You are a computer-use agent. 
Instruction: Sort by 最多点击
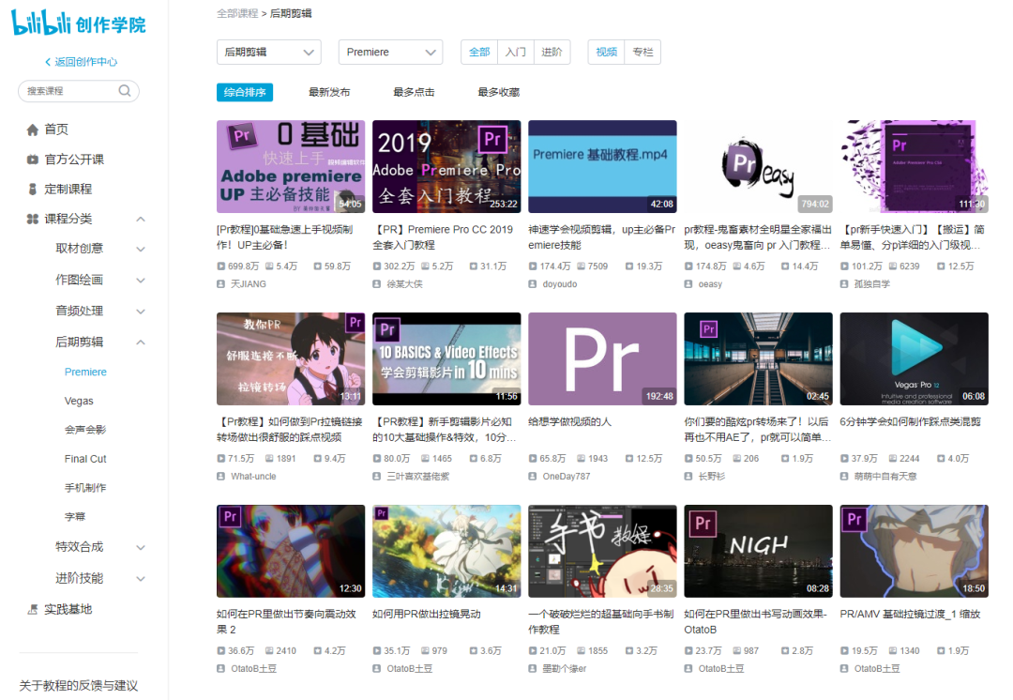pyautogui.click(x=415, y=93)
